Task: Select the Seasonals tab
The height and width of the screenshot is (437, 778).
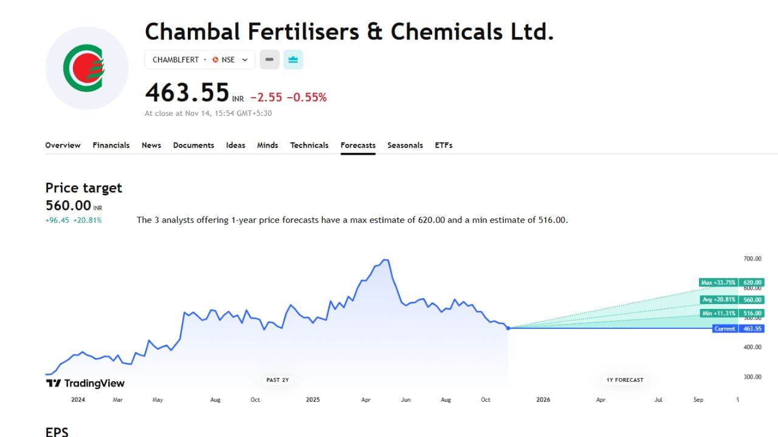Action: (405, 145)
